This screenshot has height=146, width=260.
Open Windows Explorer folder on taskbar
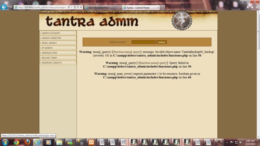(59, 142)
